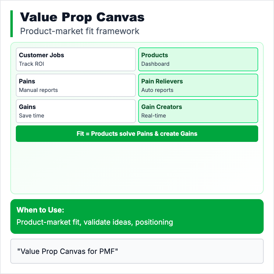Click the Customer Jobs heading
The width and height of the screenshot is (274, 274).
coord(41,55)
